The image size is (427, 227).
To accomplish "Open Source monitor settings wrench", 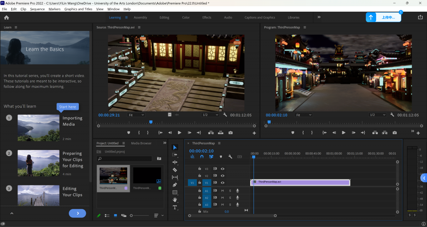I will [x=225, y=115].
